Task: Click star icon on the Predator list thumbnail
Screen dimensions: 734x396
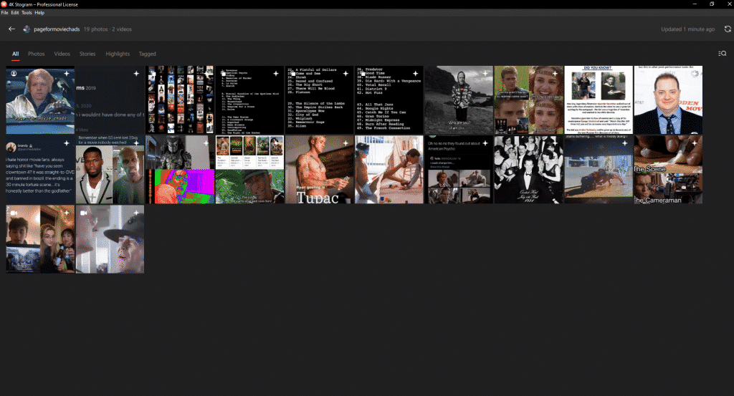Action: tap(415, 74)
